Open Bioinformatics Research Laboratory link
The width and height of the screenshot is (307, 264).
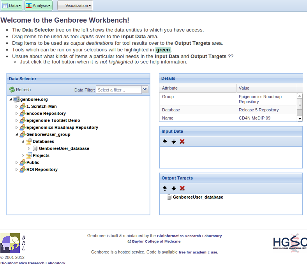click(x=189, y=236)
